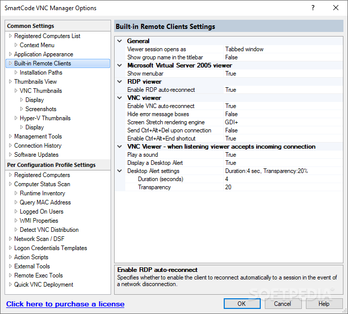Expand arrow beside Network Scan / DSF
Image resolution: width=348 pixels, height=314 pixels.
[10, 238]
